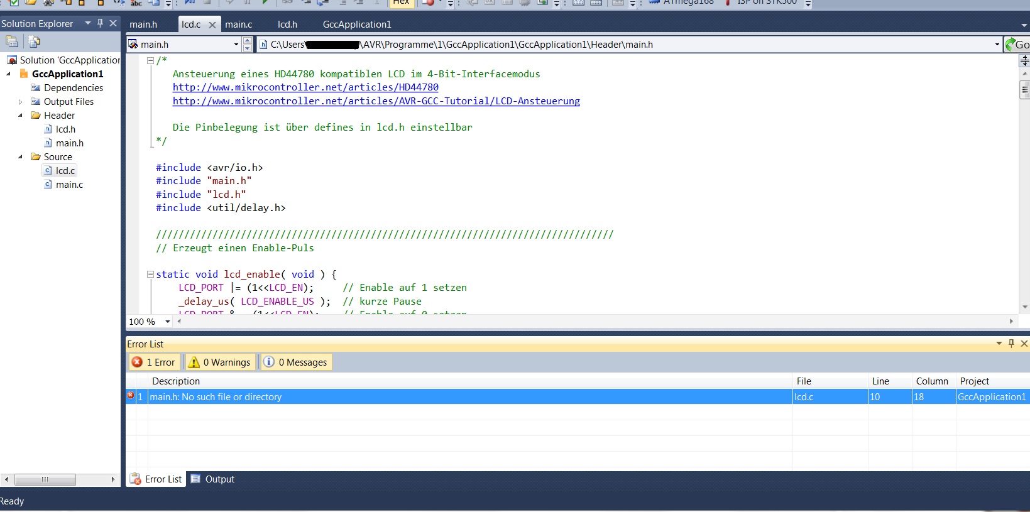Switch to the main.c tab
The image size is (1030, 512).
[x=238, y=25]
